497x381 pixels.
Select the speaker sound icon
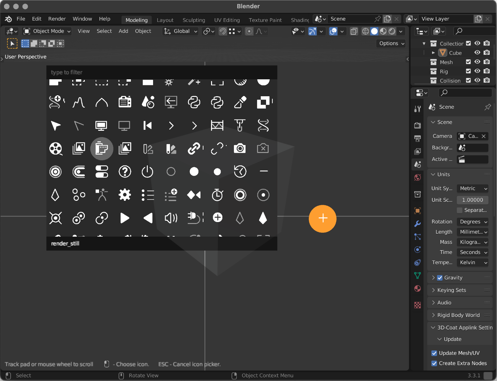171,218
